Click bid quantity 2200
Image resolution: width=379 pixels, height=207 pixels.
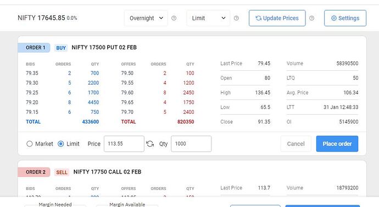(93, 82)
